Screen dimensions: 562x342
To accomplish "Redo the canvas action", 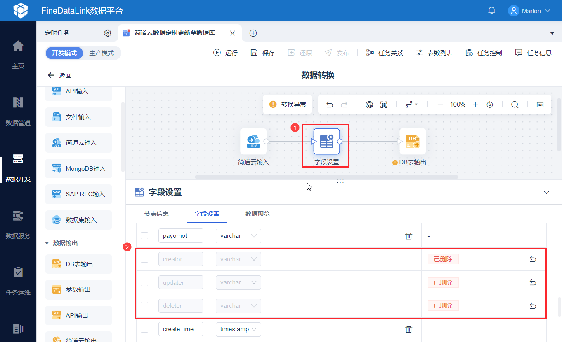I will (344, 105).
